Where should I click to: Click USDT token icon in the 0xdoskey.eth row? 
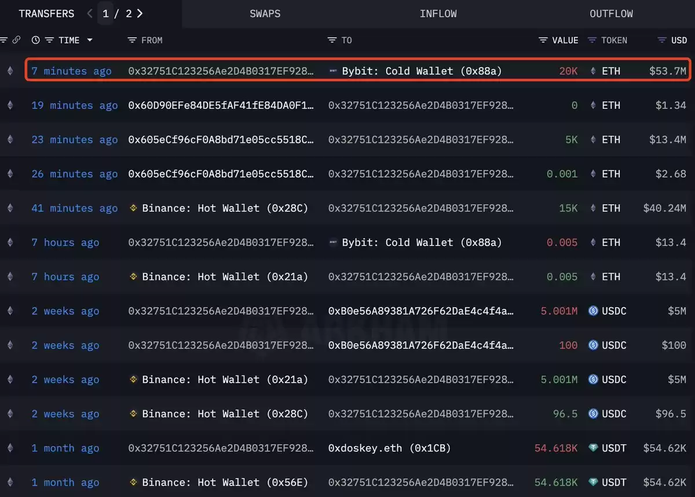pyautogui.click(x=592, y=448)
